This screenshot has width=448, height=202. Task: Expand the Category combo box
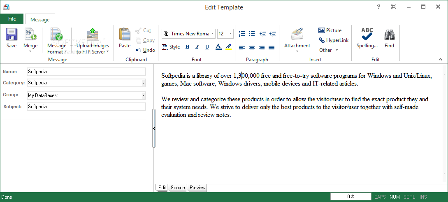pos(143,83)
